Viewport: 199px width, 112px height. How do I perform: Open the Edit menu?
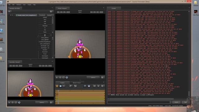[x=13, y=5]
